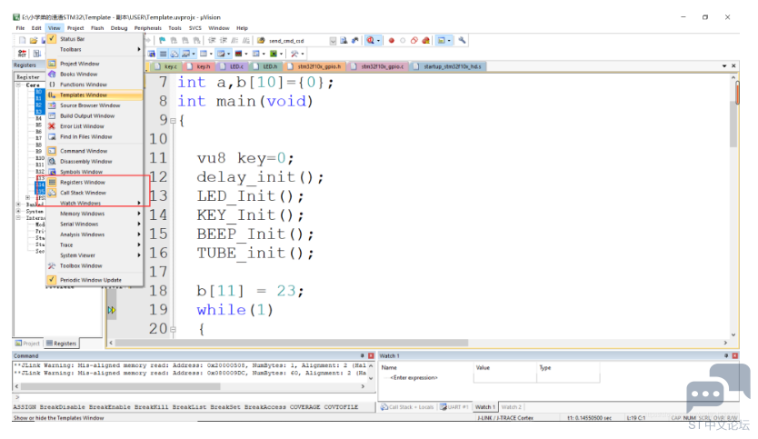Expand the System registers tree node
The height and width of the screenshot is (439, 758).
point(18,211)
